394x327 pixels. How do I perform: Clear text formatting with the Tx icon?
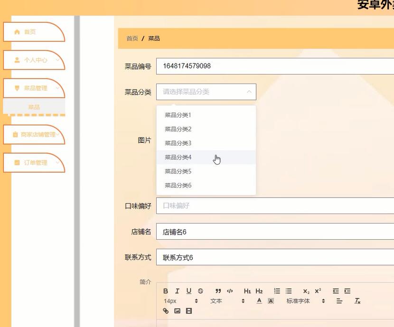coord(357,301)
